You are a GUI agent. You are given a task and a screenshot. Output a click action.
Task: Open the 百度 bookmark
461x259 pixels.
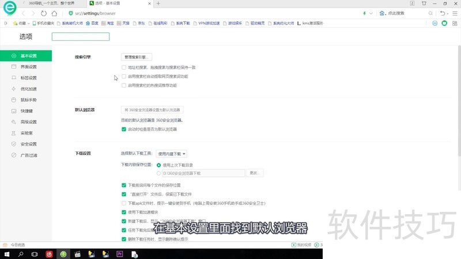tap(92, 23)
